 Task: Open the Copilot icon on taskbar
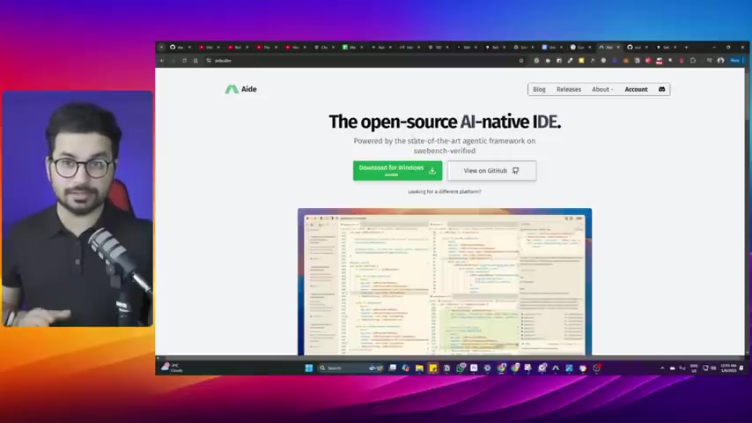(x=406, y=367)
